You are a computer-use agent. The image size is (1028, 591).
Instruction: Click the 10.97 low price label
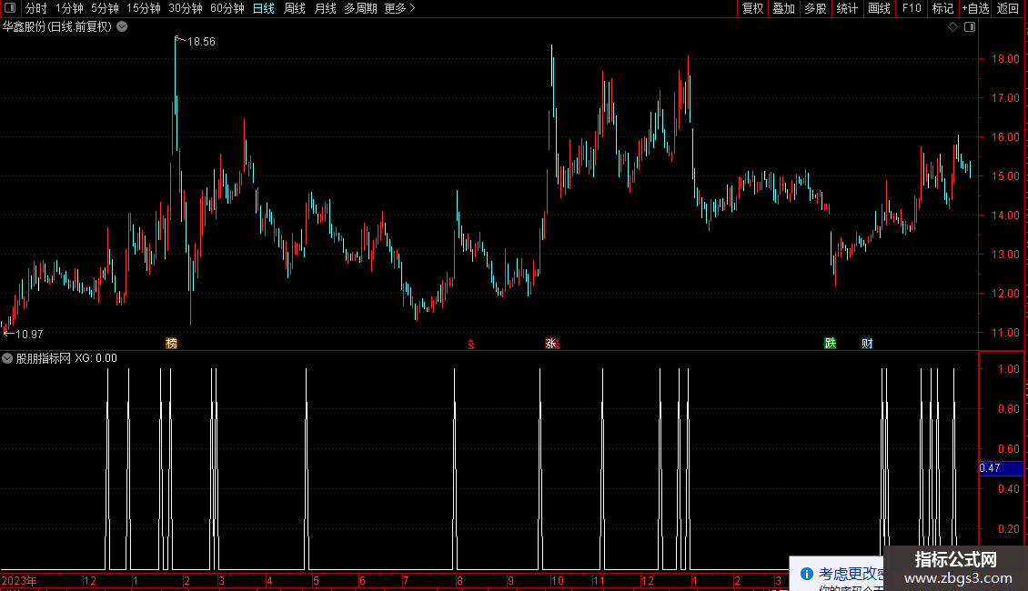point(29,335)
